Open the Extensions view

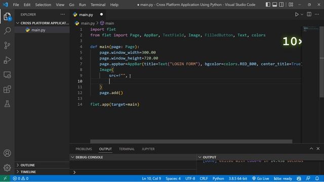[x=7, y=89]
